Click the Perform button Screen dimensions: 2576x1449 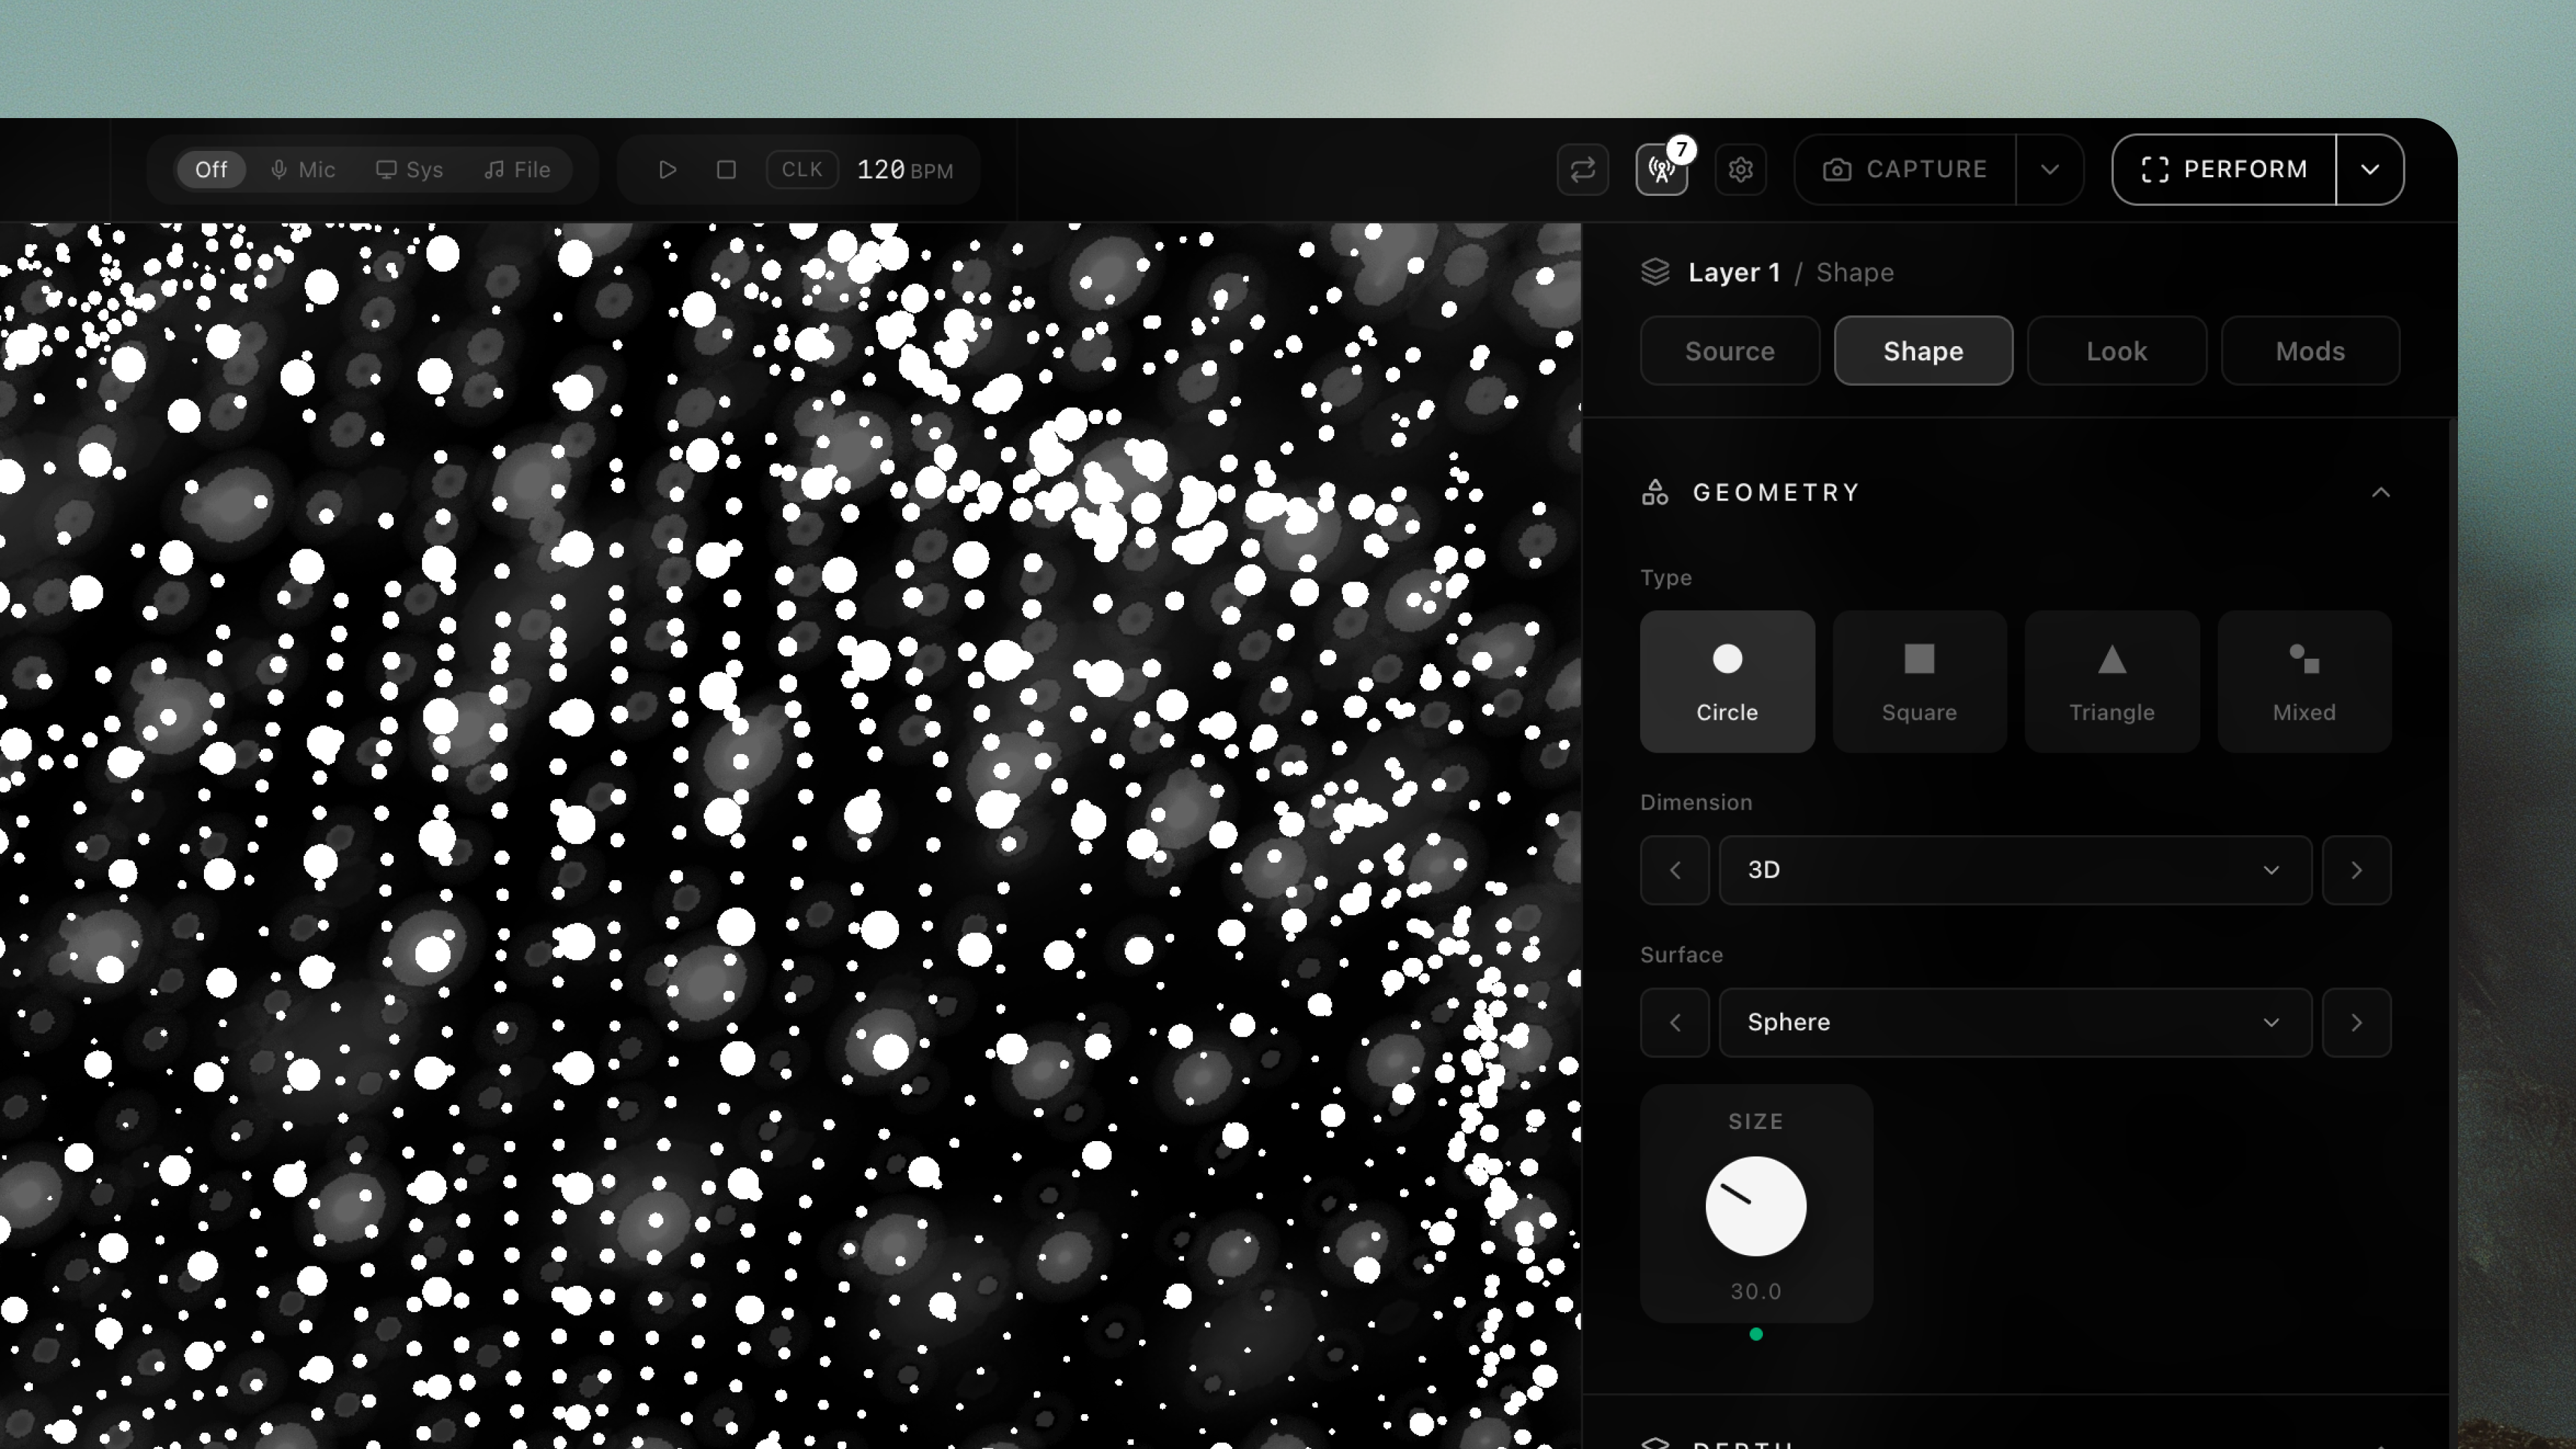(x=2224, y=170)
